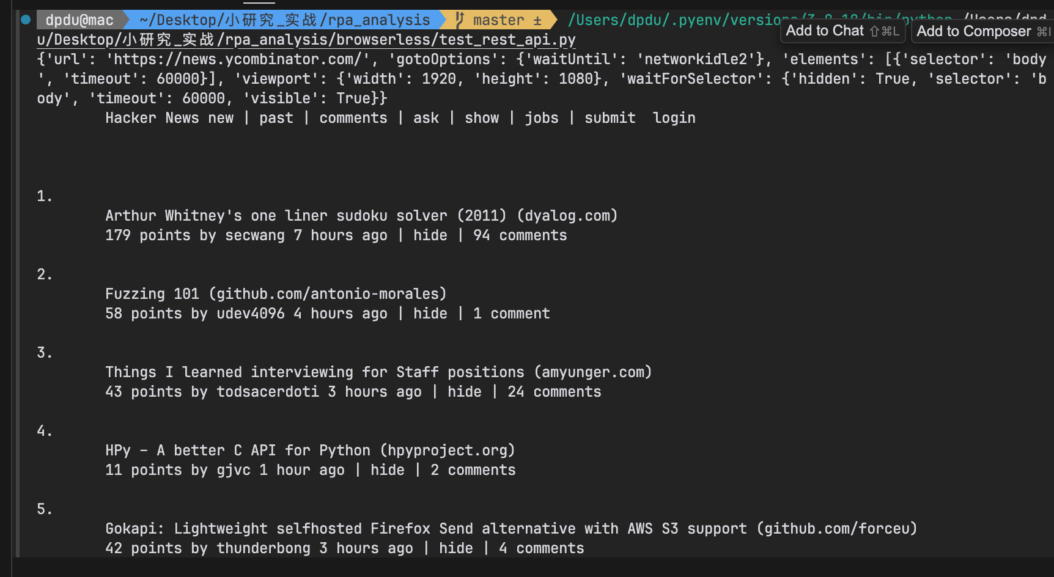1054x577 pixels.
Task: Click 'comments' in the navigation line
Action: pyautogui.click(x=353, y=118)
